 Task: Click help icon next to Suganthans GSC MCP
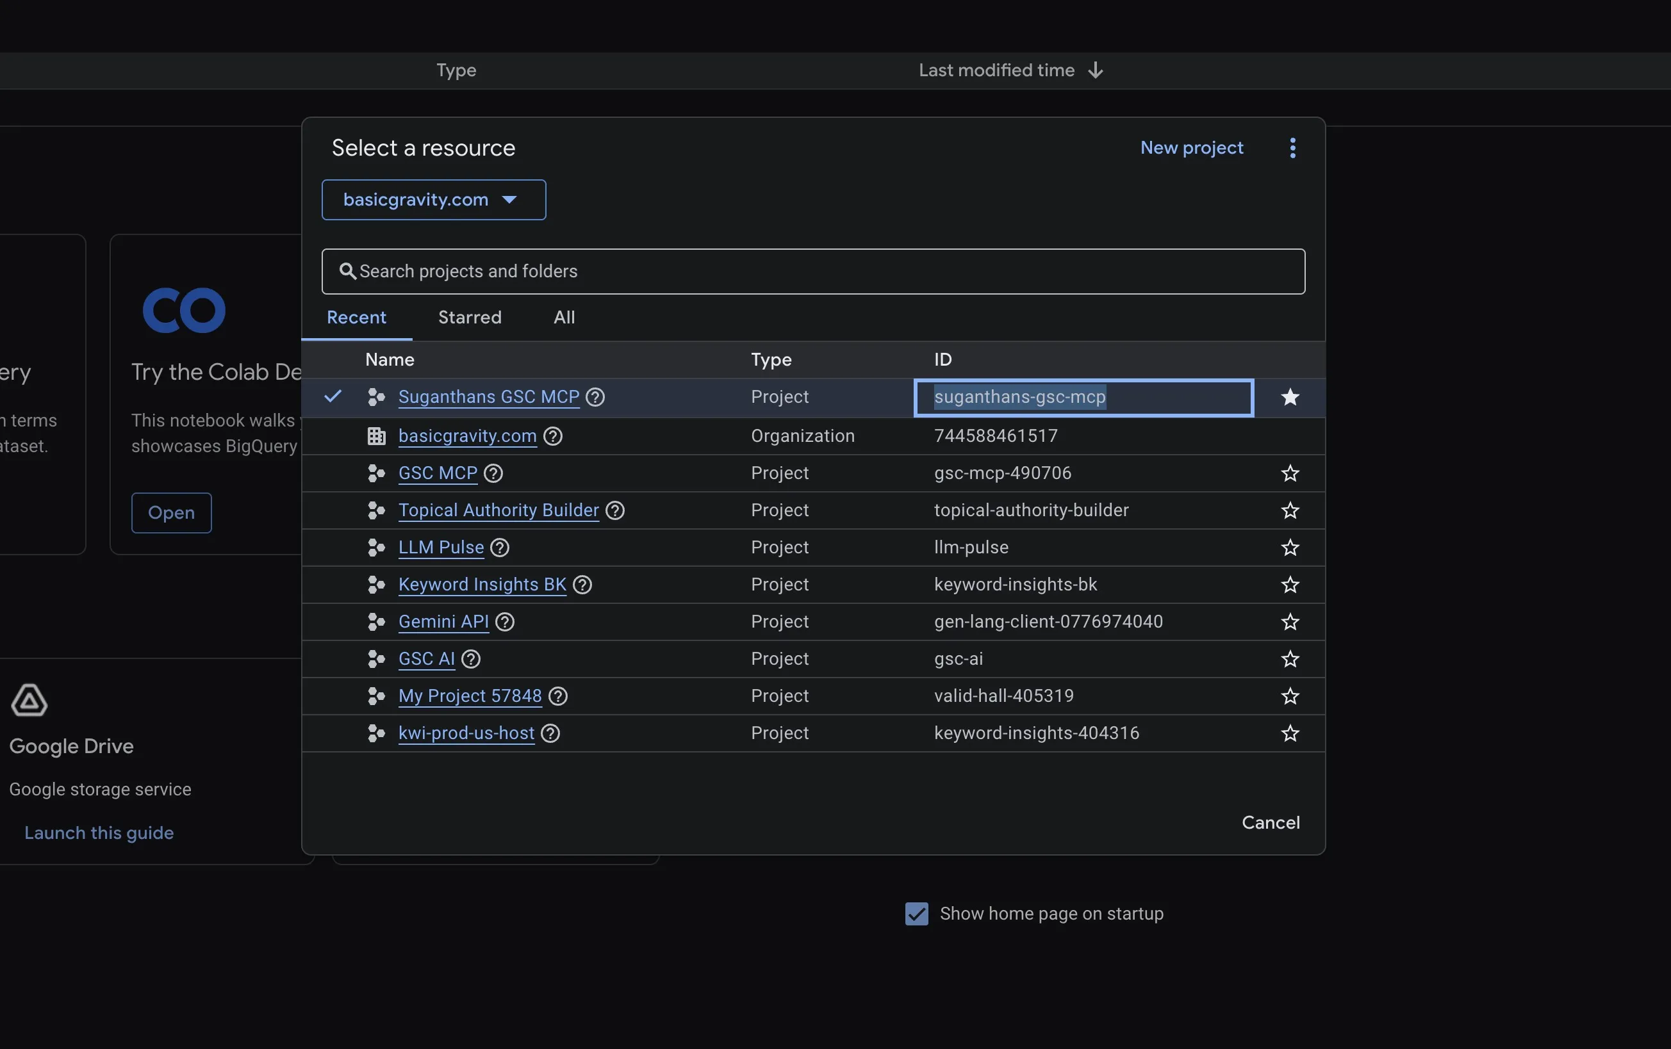click(595, 397)
